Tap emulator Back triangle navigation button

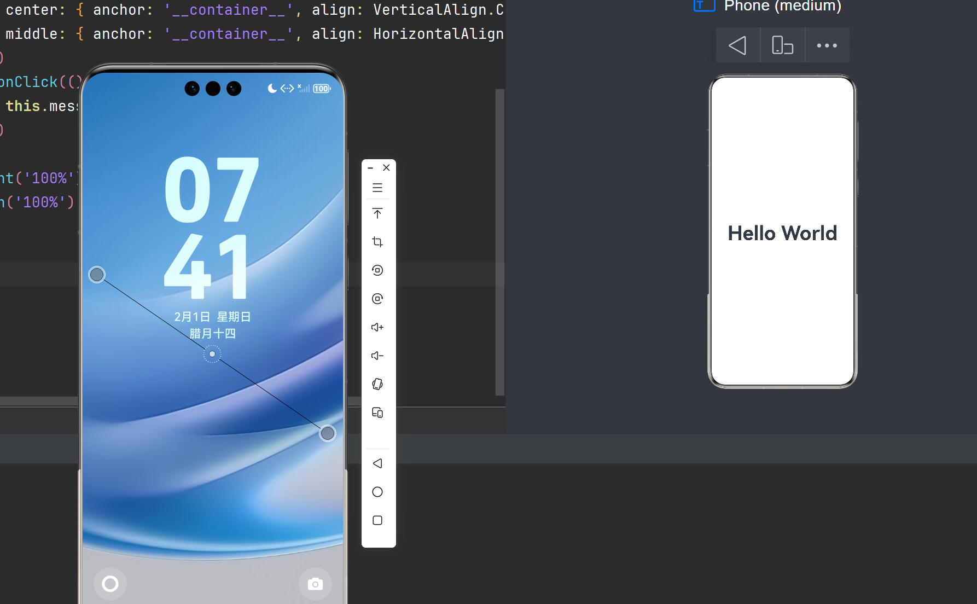click(x=377, y=463)
